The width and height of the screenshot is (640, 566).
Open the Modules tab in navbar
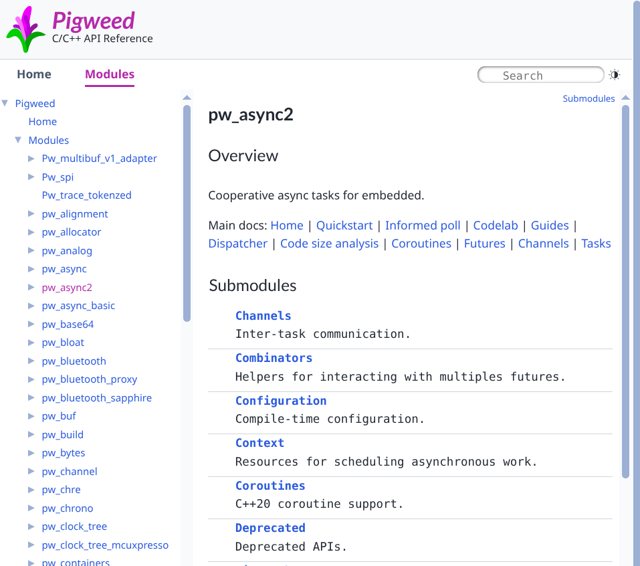(110, 74)
